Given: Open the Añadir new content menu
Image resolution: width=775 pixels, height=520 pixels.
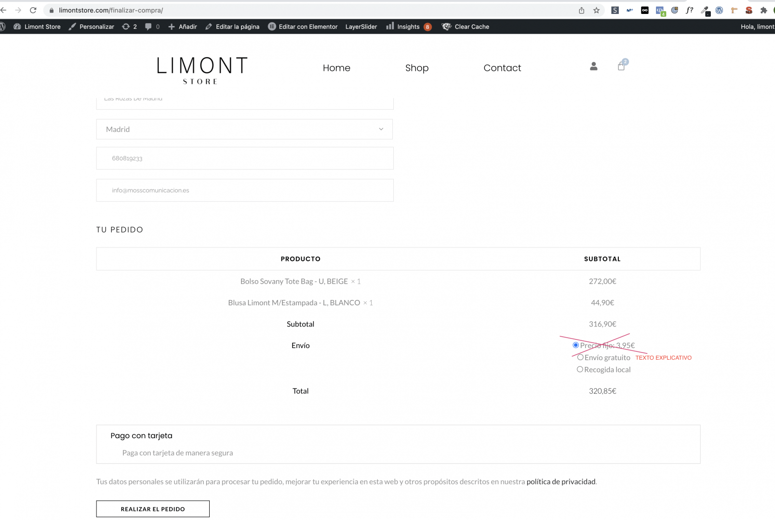Looking at the screenshot, I should point(183,26).
